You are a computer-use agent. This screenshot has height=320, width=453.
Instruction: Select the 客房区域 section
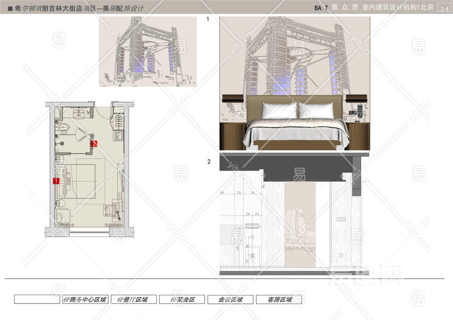point(279,300)
